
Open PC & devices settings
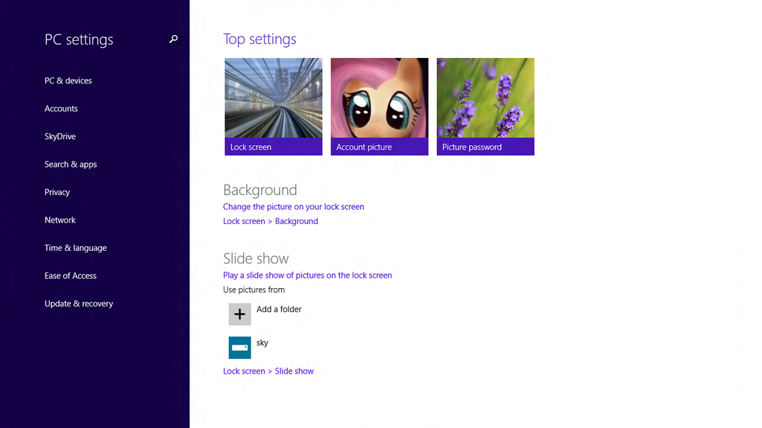(68, 80)
